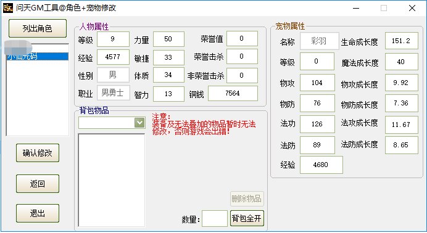
Task: Click the 列出角色 button
Action: (x=38, y=28)
